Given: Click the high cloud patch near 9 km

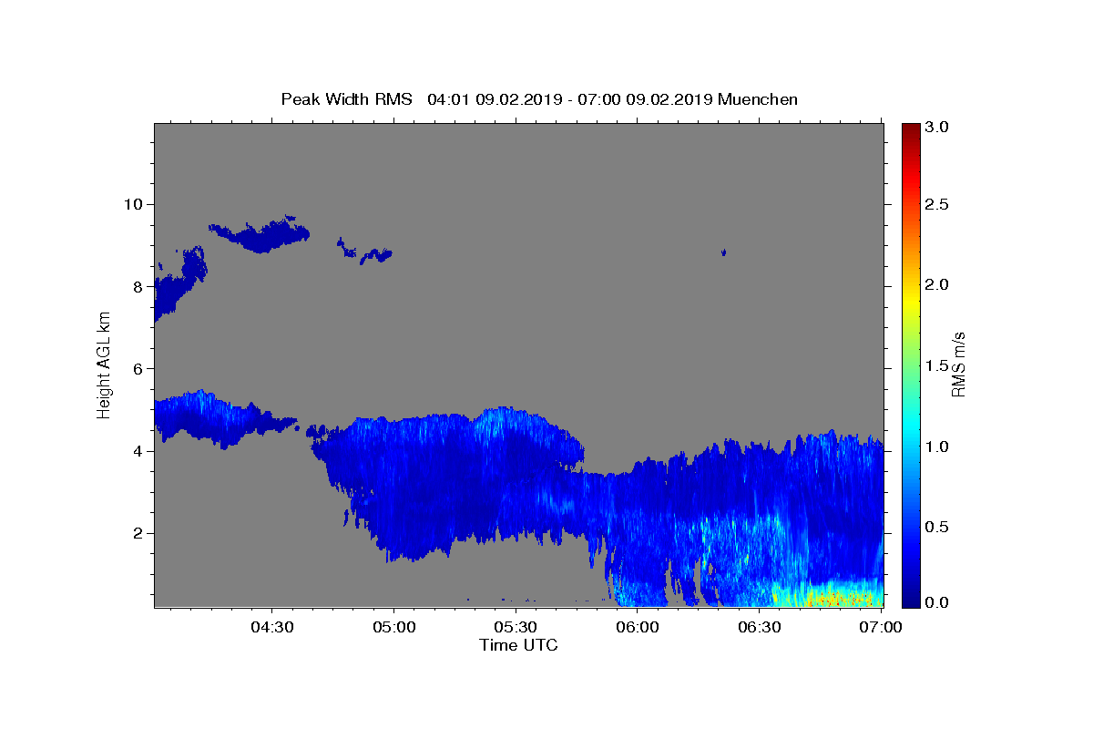Looking at the screenshot, I should [x=262, y=237].
